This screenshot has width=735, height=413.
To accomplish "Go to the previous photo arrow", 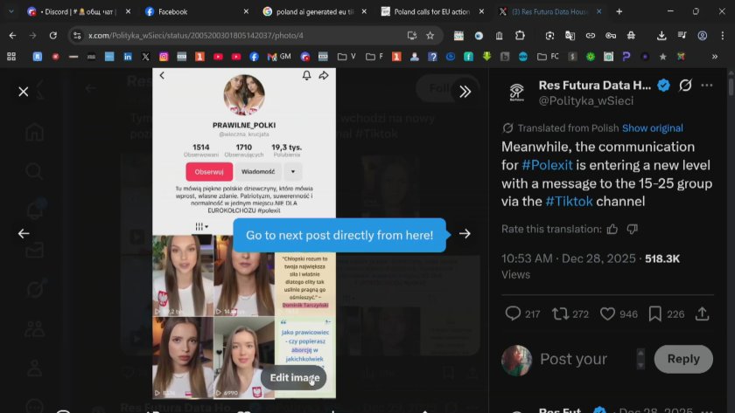I will pos(24,234).
